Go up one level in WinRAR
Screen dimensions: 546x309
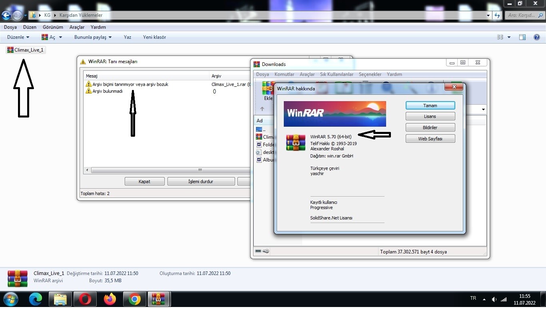[x=262, y=109]
